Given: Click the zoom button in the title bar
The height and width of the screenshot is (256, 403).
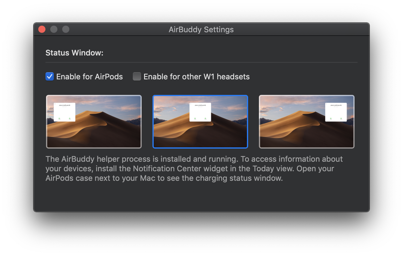Looking at the screenshot, I should click(66, 29).
